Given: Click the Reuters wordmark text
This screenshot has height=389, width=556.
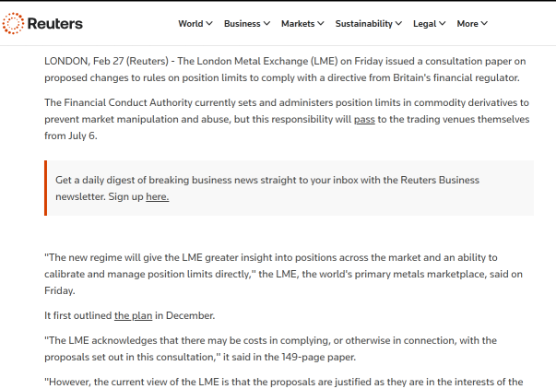Looking at the screenshot, I should pos(55,24).
